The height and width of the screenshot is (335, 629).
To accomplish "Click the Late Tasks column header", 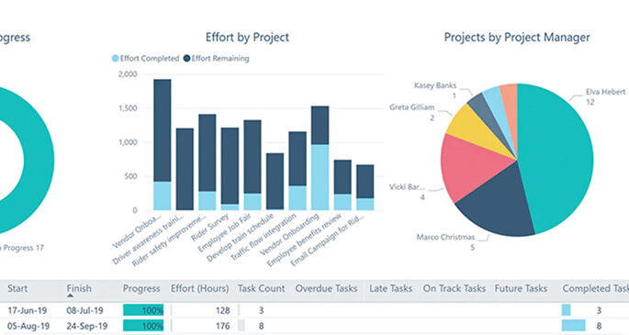I will pos(391,288).
